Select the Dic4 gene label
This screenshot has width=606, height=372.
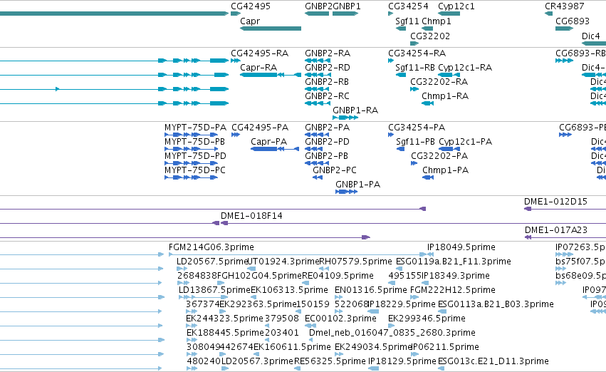click(x=590, y=36)
